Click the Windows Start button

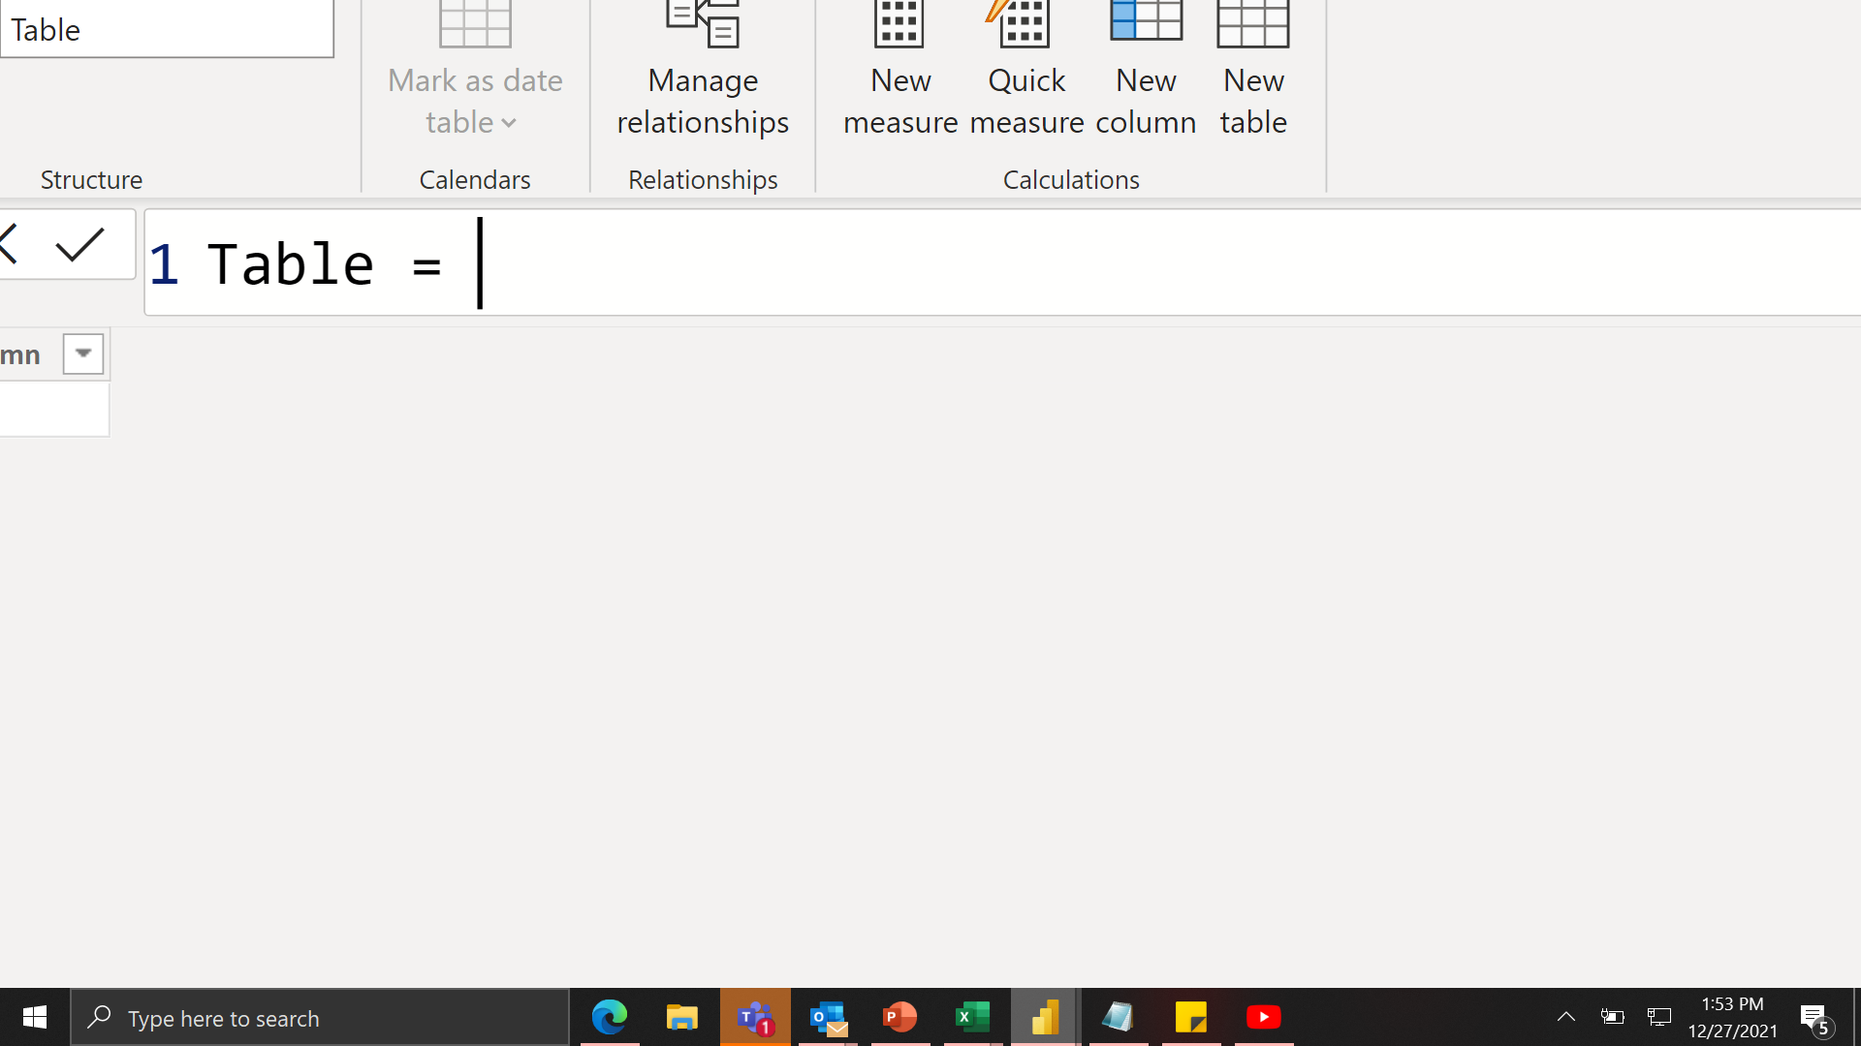[35, 1017]
